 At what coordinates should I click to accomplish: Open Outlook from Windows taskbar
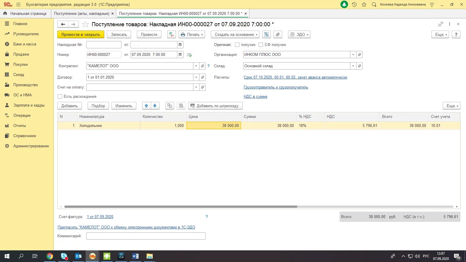(x=78, y=256)
